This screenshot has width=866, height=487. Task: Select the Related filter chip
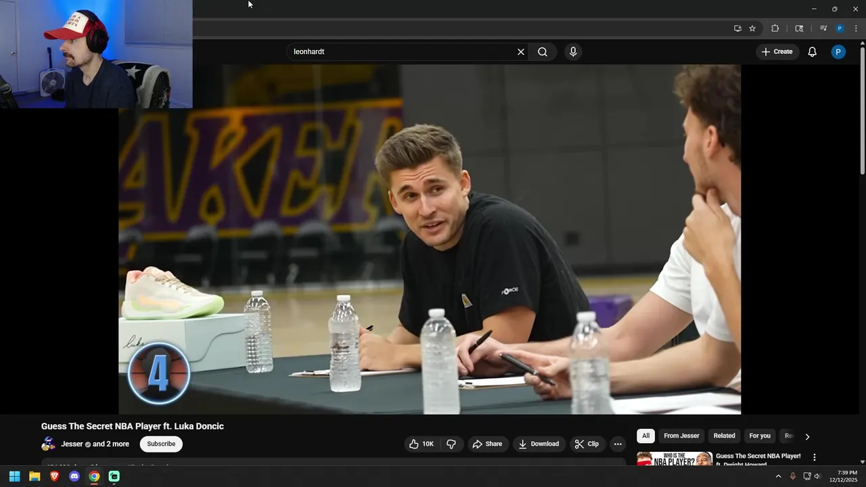(x=724, y=436)
